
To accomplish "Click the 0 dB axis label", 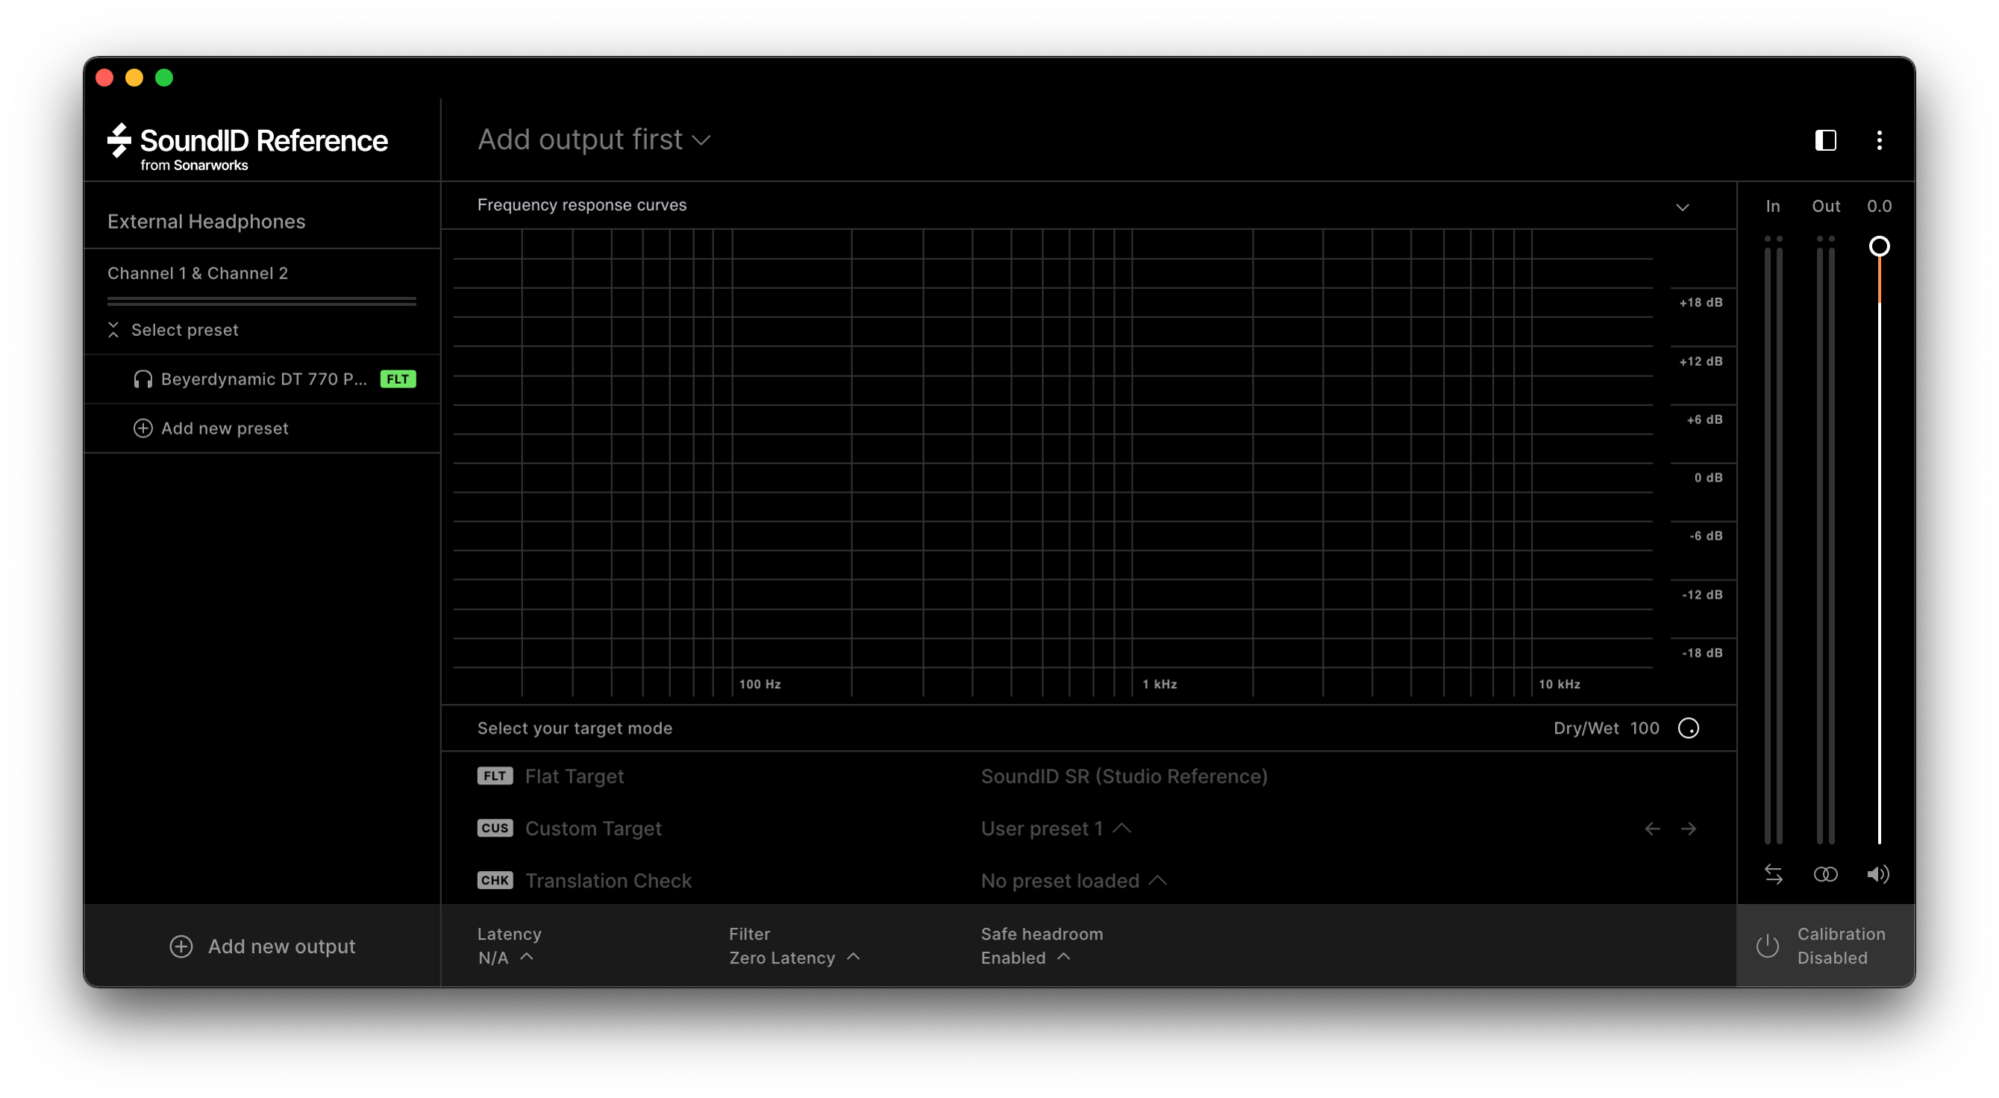I will (x=1708, y=478).
